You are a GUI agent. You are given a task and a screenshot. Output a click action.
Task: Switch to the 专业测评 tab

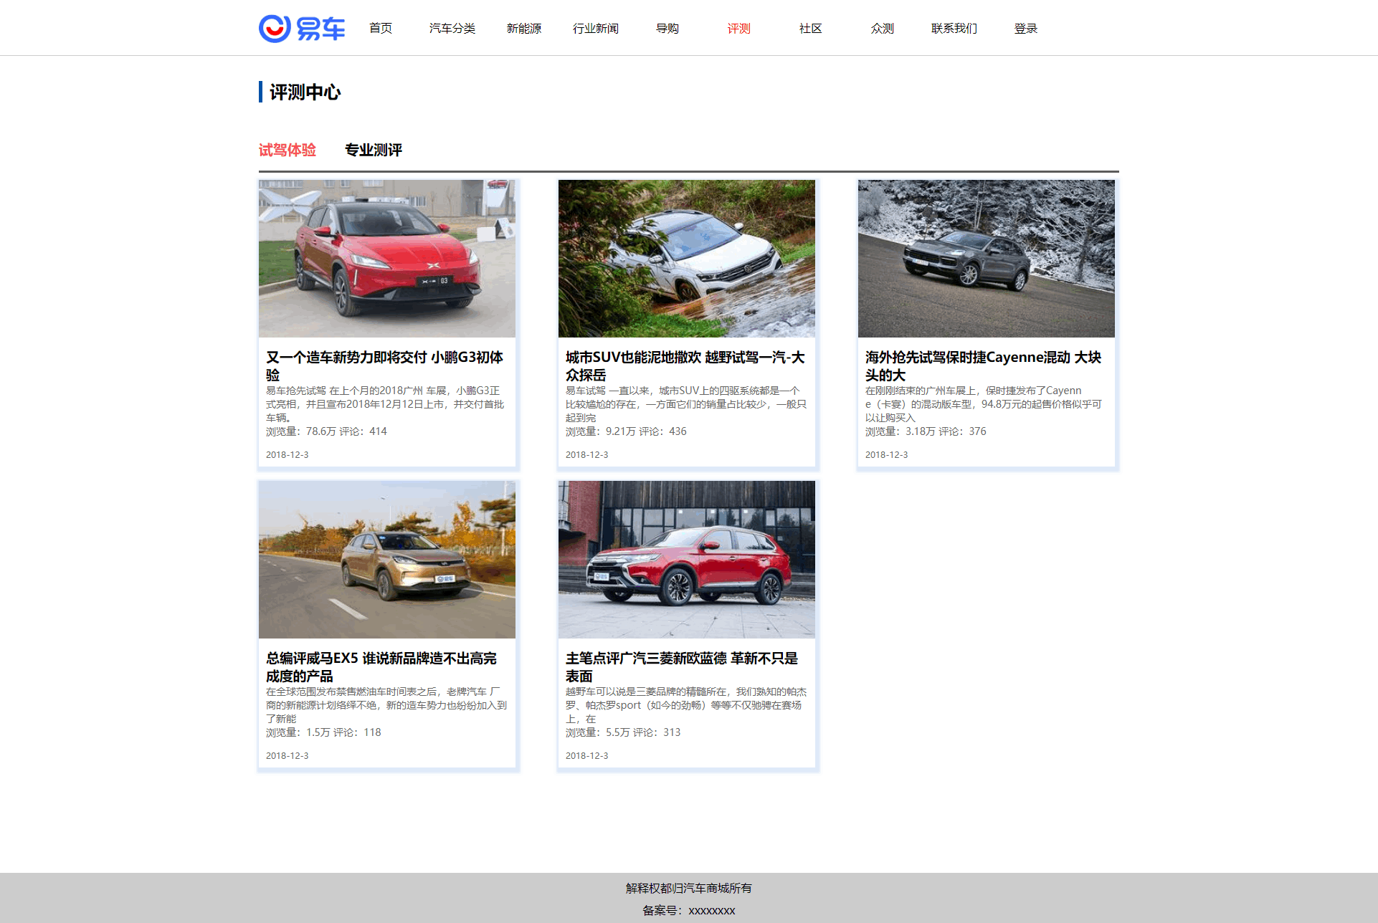(374, 150)
